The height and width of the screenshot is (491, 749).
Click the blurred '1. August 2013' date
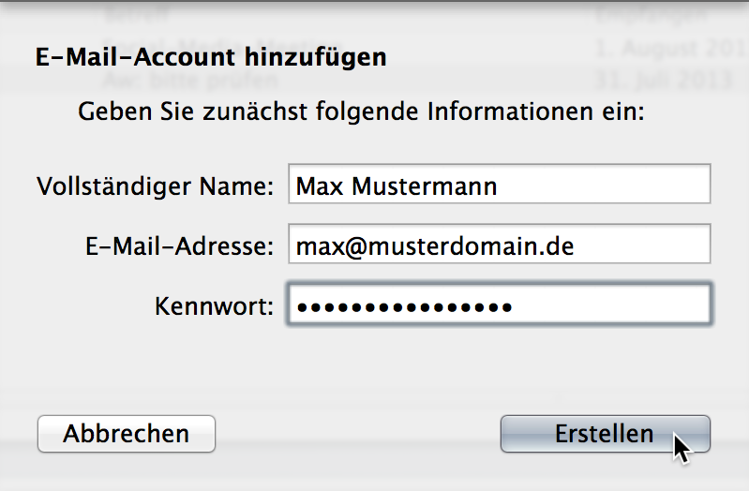click(x=671, y=48)
